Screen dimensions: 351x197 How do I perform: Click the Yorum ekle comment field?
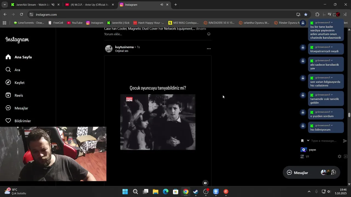click(x=113, y=34)
